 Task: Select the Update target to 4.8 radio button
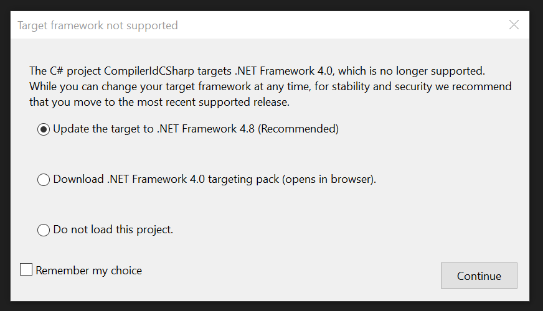(44, 129)
